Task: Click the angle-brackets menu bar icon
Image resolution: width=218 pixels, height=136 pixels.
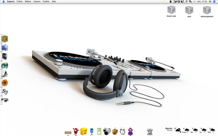Action: [x=194, y=1]
